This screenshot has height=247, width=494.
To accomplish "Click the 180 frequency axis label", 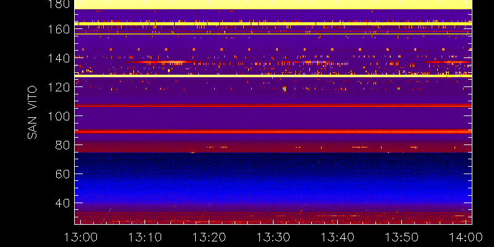I will (58, 4).
